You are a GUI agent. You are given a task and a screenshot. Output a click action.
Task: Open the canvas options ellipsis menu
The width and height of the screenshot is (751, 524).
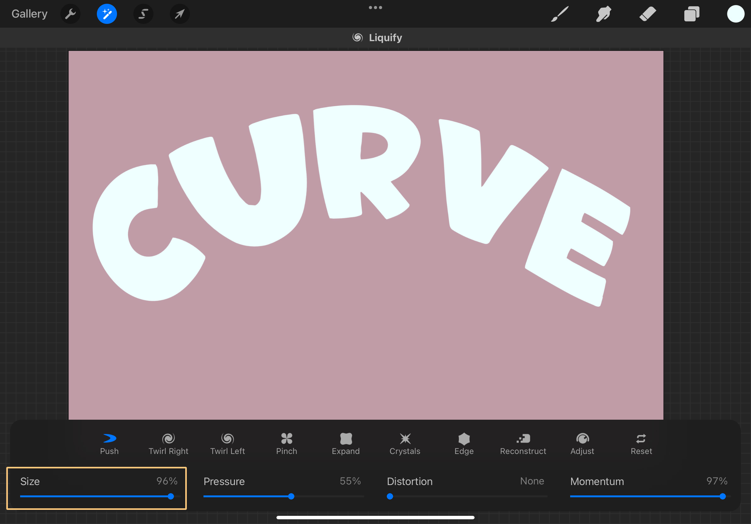[x=375, y=7]
